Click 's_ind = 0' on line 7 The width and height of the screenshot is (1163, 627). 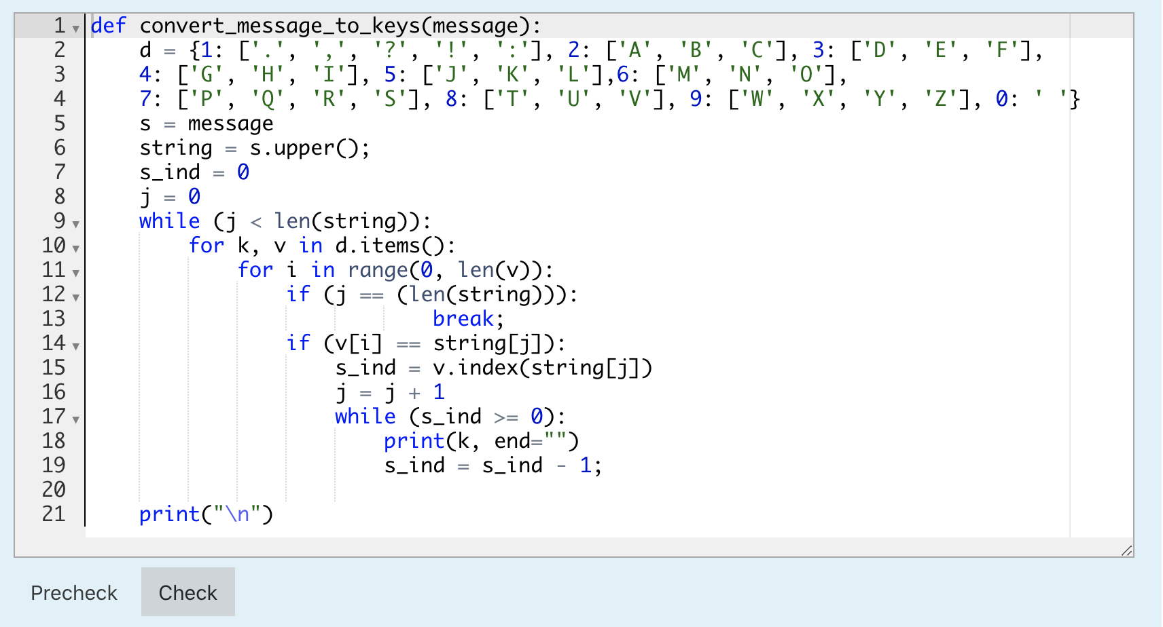[194, 172]
